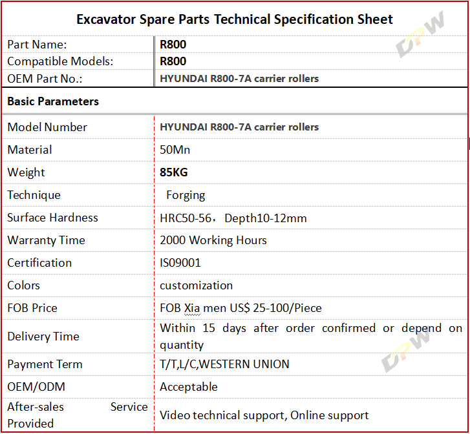The width and height of the screenshot is (470, 434).
Task: Click the 'R800' value beside Part Name
Action: coord(173,45)
